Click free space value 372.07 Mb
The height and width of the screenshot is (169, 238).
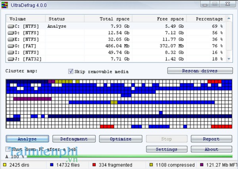tap(172, 46)
